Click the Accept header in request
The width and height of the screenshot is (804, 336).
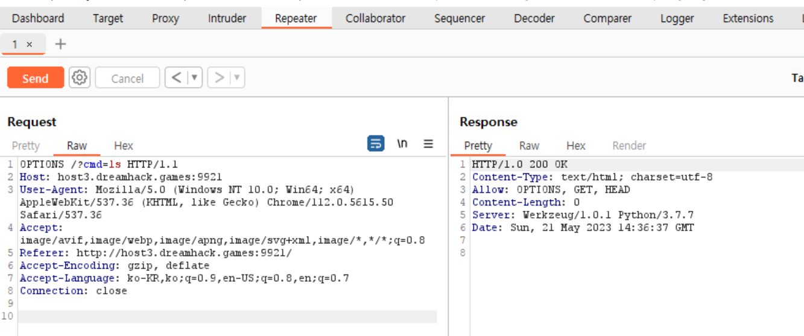tap(222, 234)
